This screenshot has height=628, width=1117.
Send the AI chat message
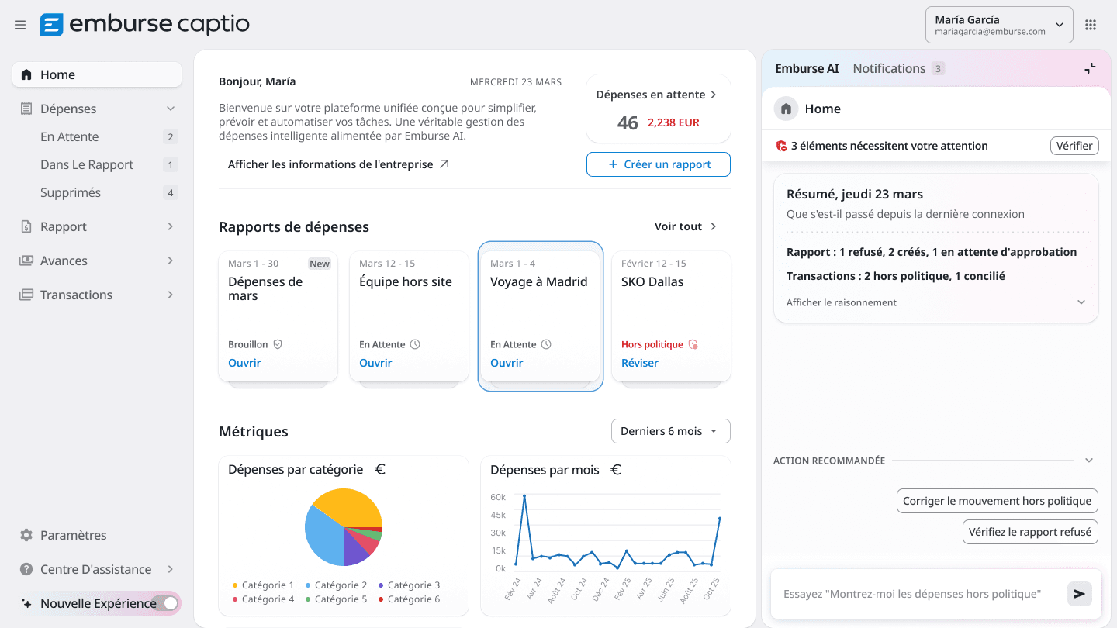click(x=1079, y=594)
